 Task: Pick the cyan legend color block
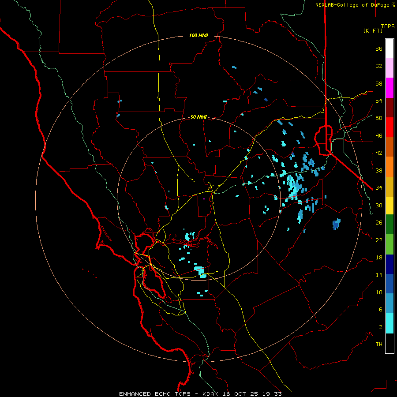click(x=390, y=323)
